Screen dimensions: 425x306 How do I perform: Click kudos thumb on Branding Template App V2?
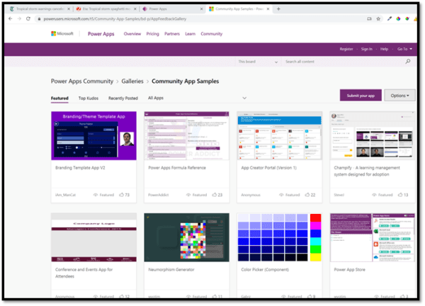point(121,195)
